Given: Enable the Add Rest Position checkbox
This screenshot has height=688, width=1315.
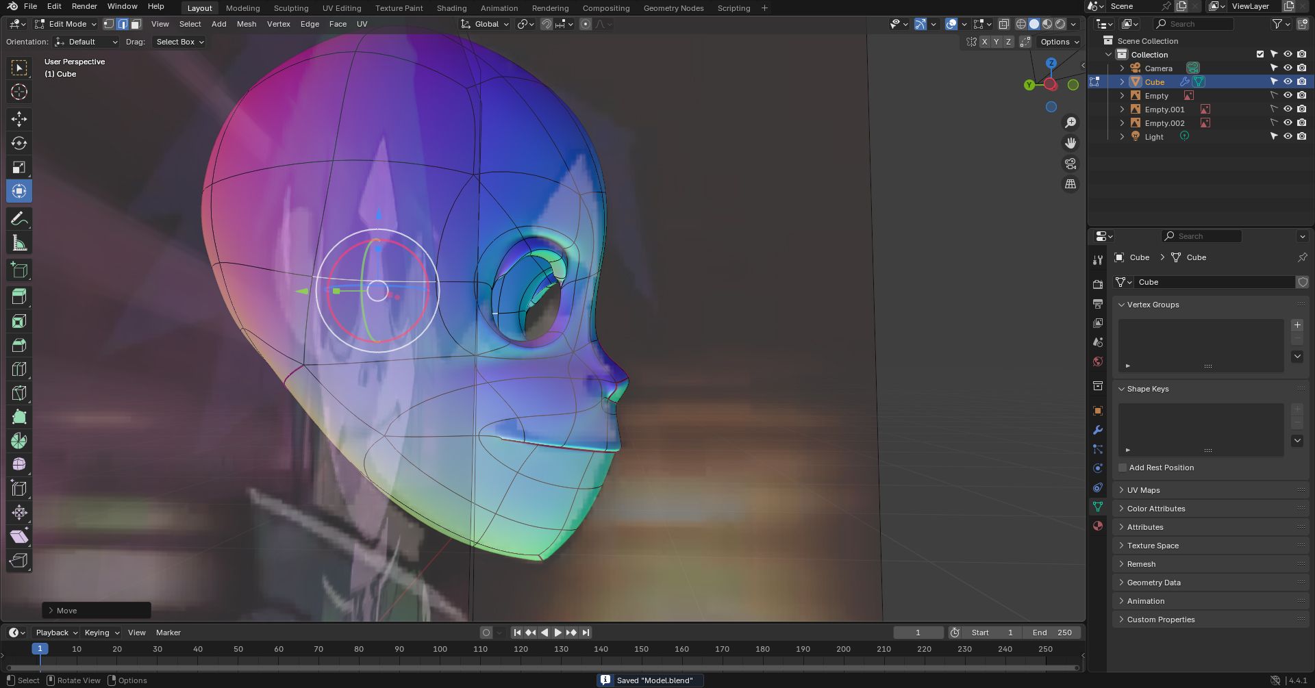Looking at the screenshot, I should pos(1123,468).
